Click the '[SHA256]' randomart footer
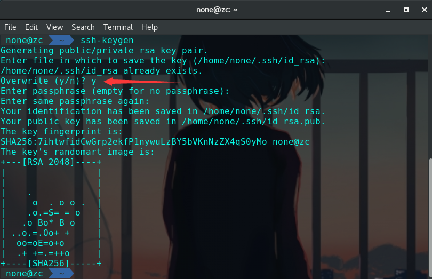Image resolution: width=432 pixels, height=279 pixels. pos(49,264)
